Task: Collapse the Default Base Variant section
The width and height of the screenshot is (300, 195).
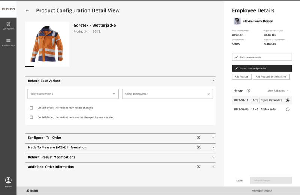Action: click(x=213, y=81)
